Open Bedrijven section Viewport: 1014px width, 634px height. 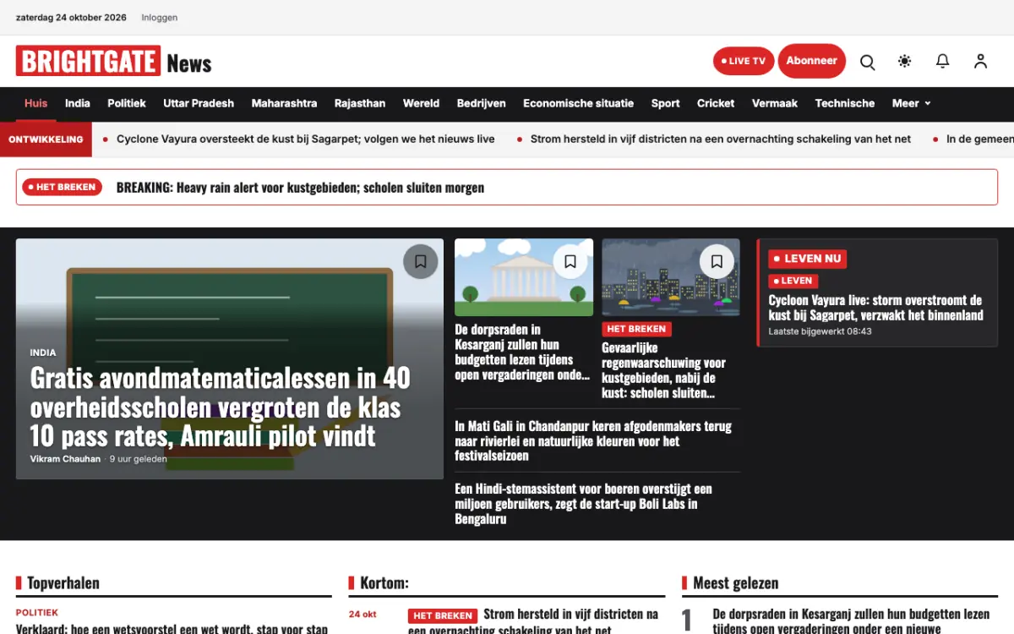pyautogui.click(x=482, y=103)
